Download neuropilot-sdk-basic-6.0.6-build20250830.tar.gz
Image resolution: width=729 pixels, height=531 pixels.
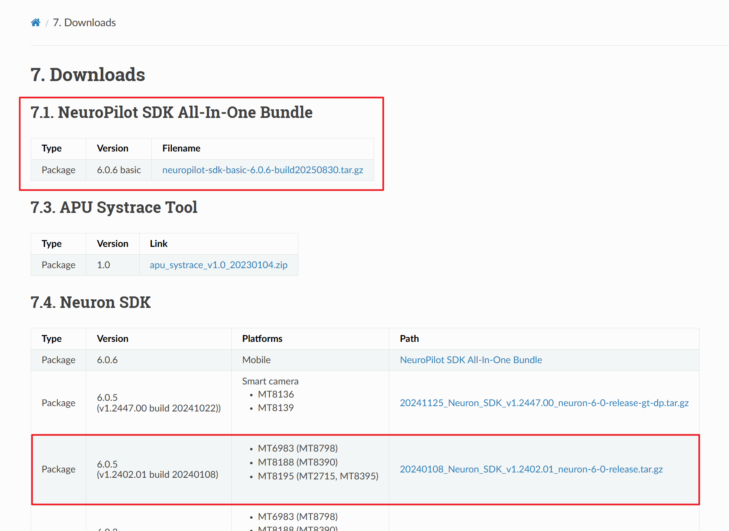[x=262, y=170]
